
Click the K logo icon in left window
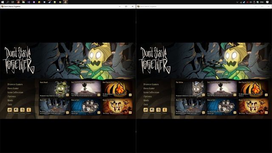[x=28, y=110]
